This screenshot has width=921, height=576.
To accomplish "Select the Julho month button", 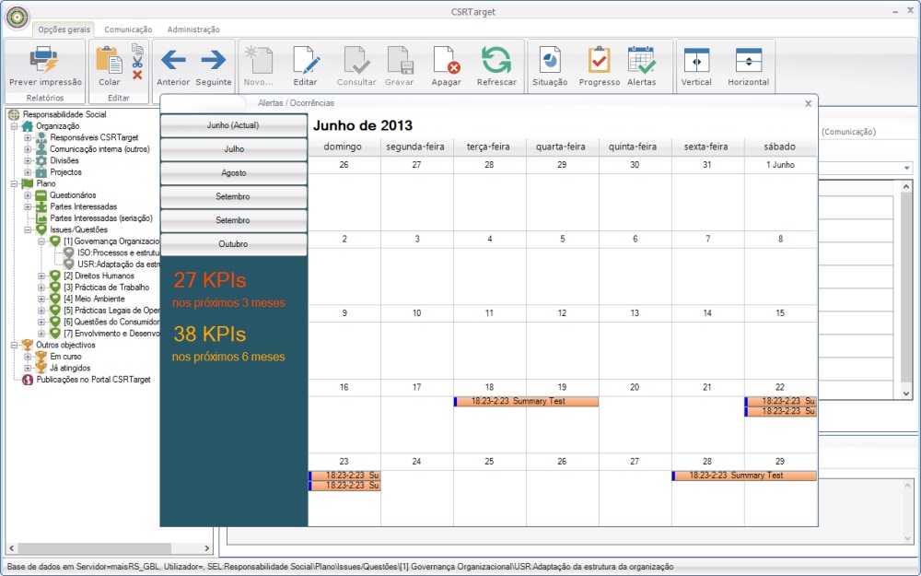I will [234, 148].
